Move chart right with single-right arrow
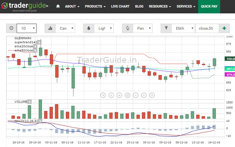This screenshot has height=147, width=235. [144, 95]
